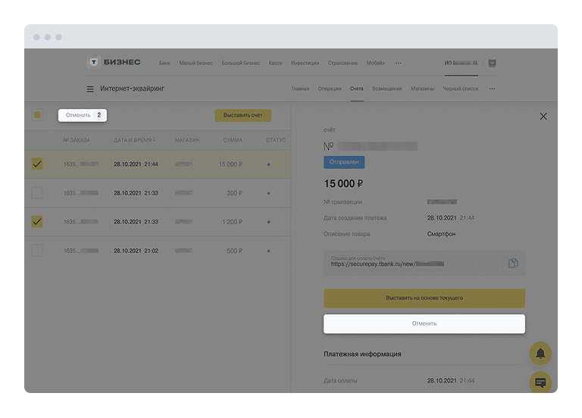This screenshot has height=418, width=582.
Task: Switch to the Главная tab
Action: click(300, 89)
